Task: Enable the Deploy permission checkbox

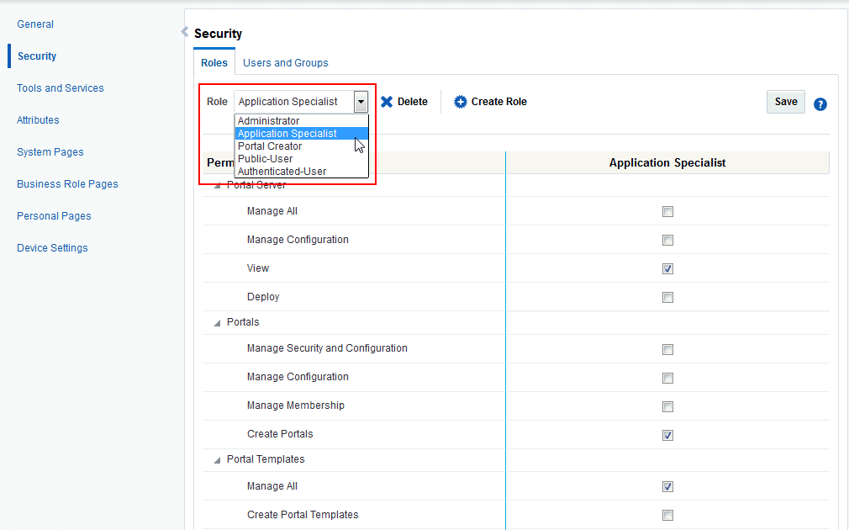Action: coord(667,298)
